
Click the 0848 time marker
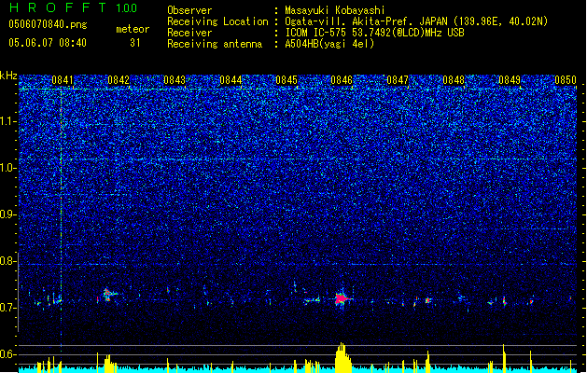454,80
